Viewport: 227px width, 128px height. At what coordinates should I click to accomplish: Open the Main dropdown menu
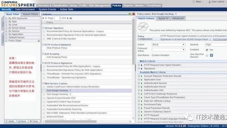[x=198, y=2]
